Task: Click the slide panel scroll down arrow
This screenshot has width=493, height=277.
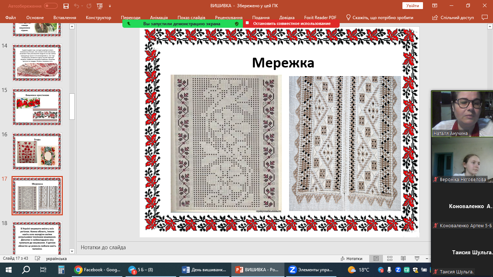Action: [x=72, y=251]
